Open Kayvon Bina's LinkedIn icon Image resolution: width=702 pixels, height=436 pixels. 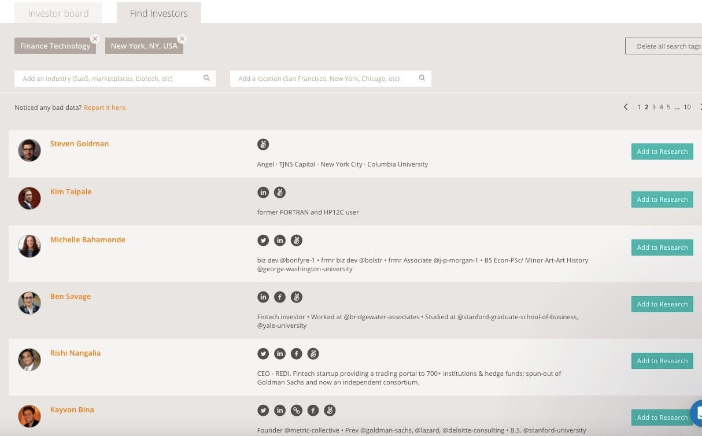pyautogui.click(x=280, y=411)
